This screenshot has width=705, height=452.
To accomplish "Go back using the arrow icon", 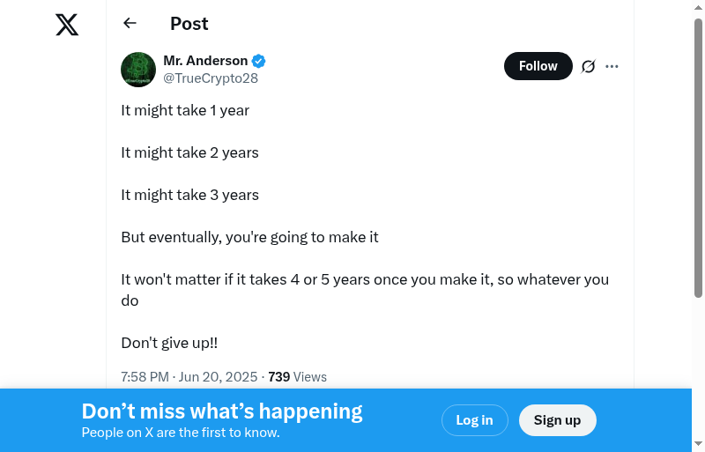I will 130,24.
